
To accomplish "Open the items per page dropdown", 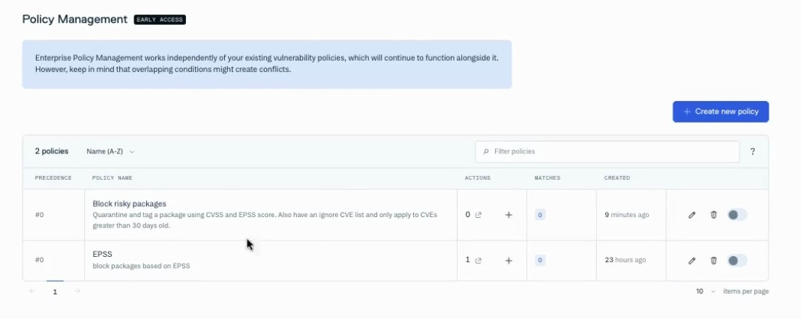I will [706, 291].
